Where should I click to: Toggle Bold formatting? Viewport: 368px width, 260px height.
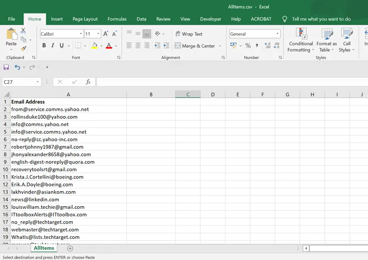[44, 46]
